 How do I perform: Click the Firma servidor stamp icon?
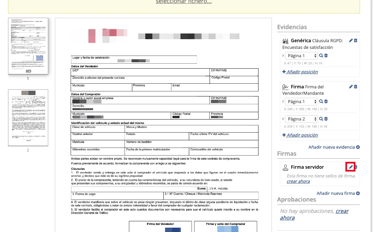286,167
